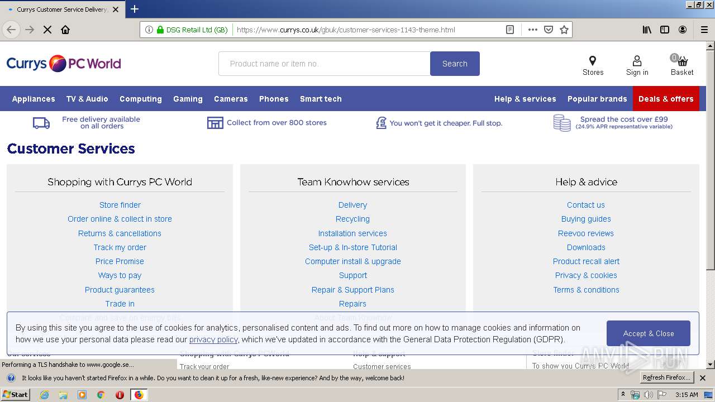Click the free delivery truck icon
The width and height of the screenshot is (715, 402).
[41, 123]
